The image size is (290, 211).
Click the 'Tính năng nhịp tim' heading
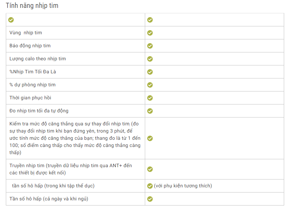[32, 5]
